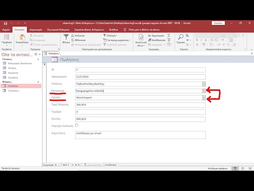
Task: Open the last form listed under Φόρμες
Action: point(13,91)
